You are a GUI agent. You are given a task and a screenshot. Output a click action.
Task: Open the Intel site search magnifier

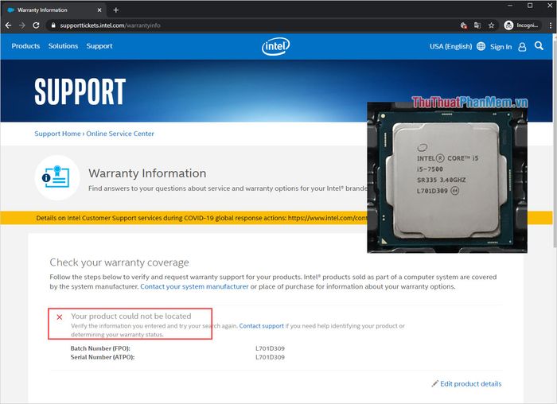539,46
